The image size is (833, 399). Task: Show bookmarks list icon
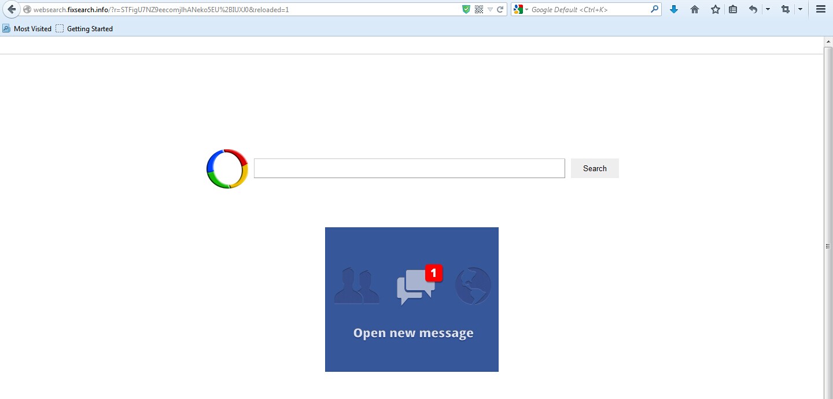pos(733,9)
